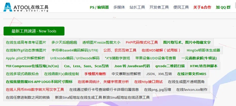Open 在线生成高考准考证图片 tool
Screen dimensions: 236x106
pos(26,42)
